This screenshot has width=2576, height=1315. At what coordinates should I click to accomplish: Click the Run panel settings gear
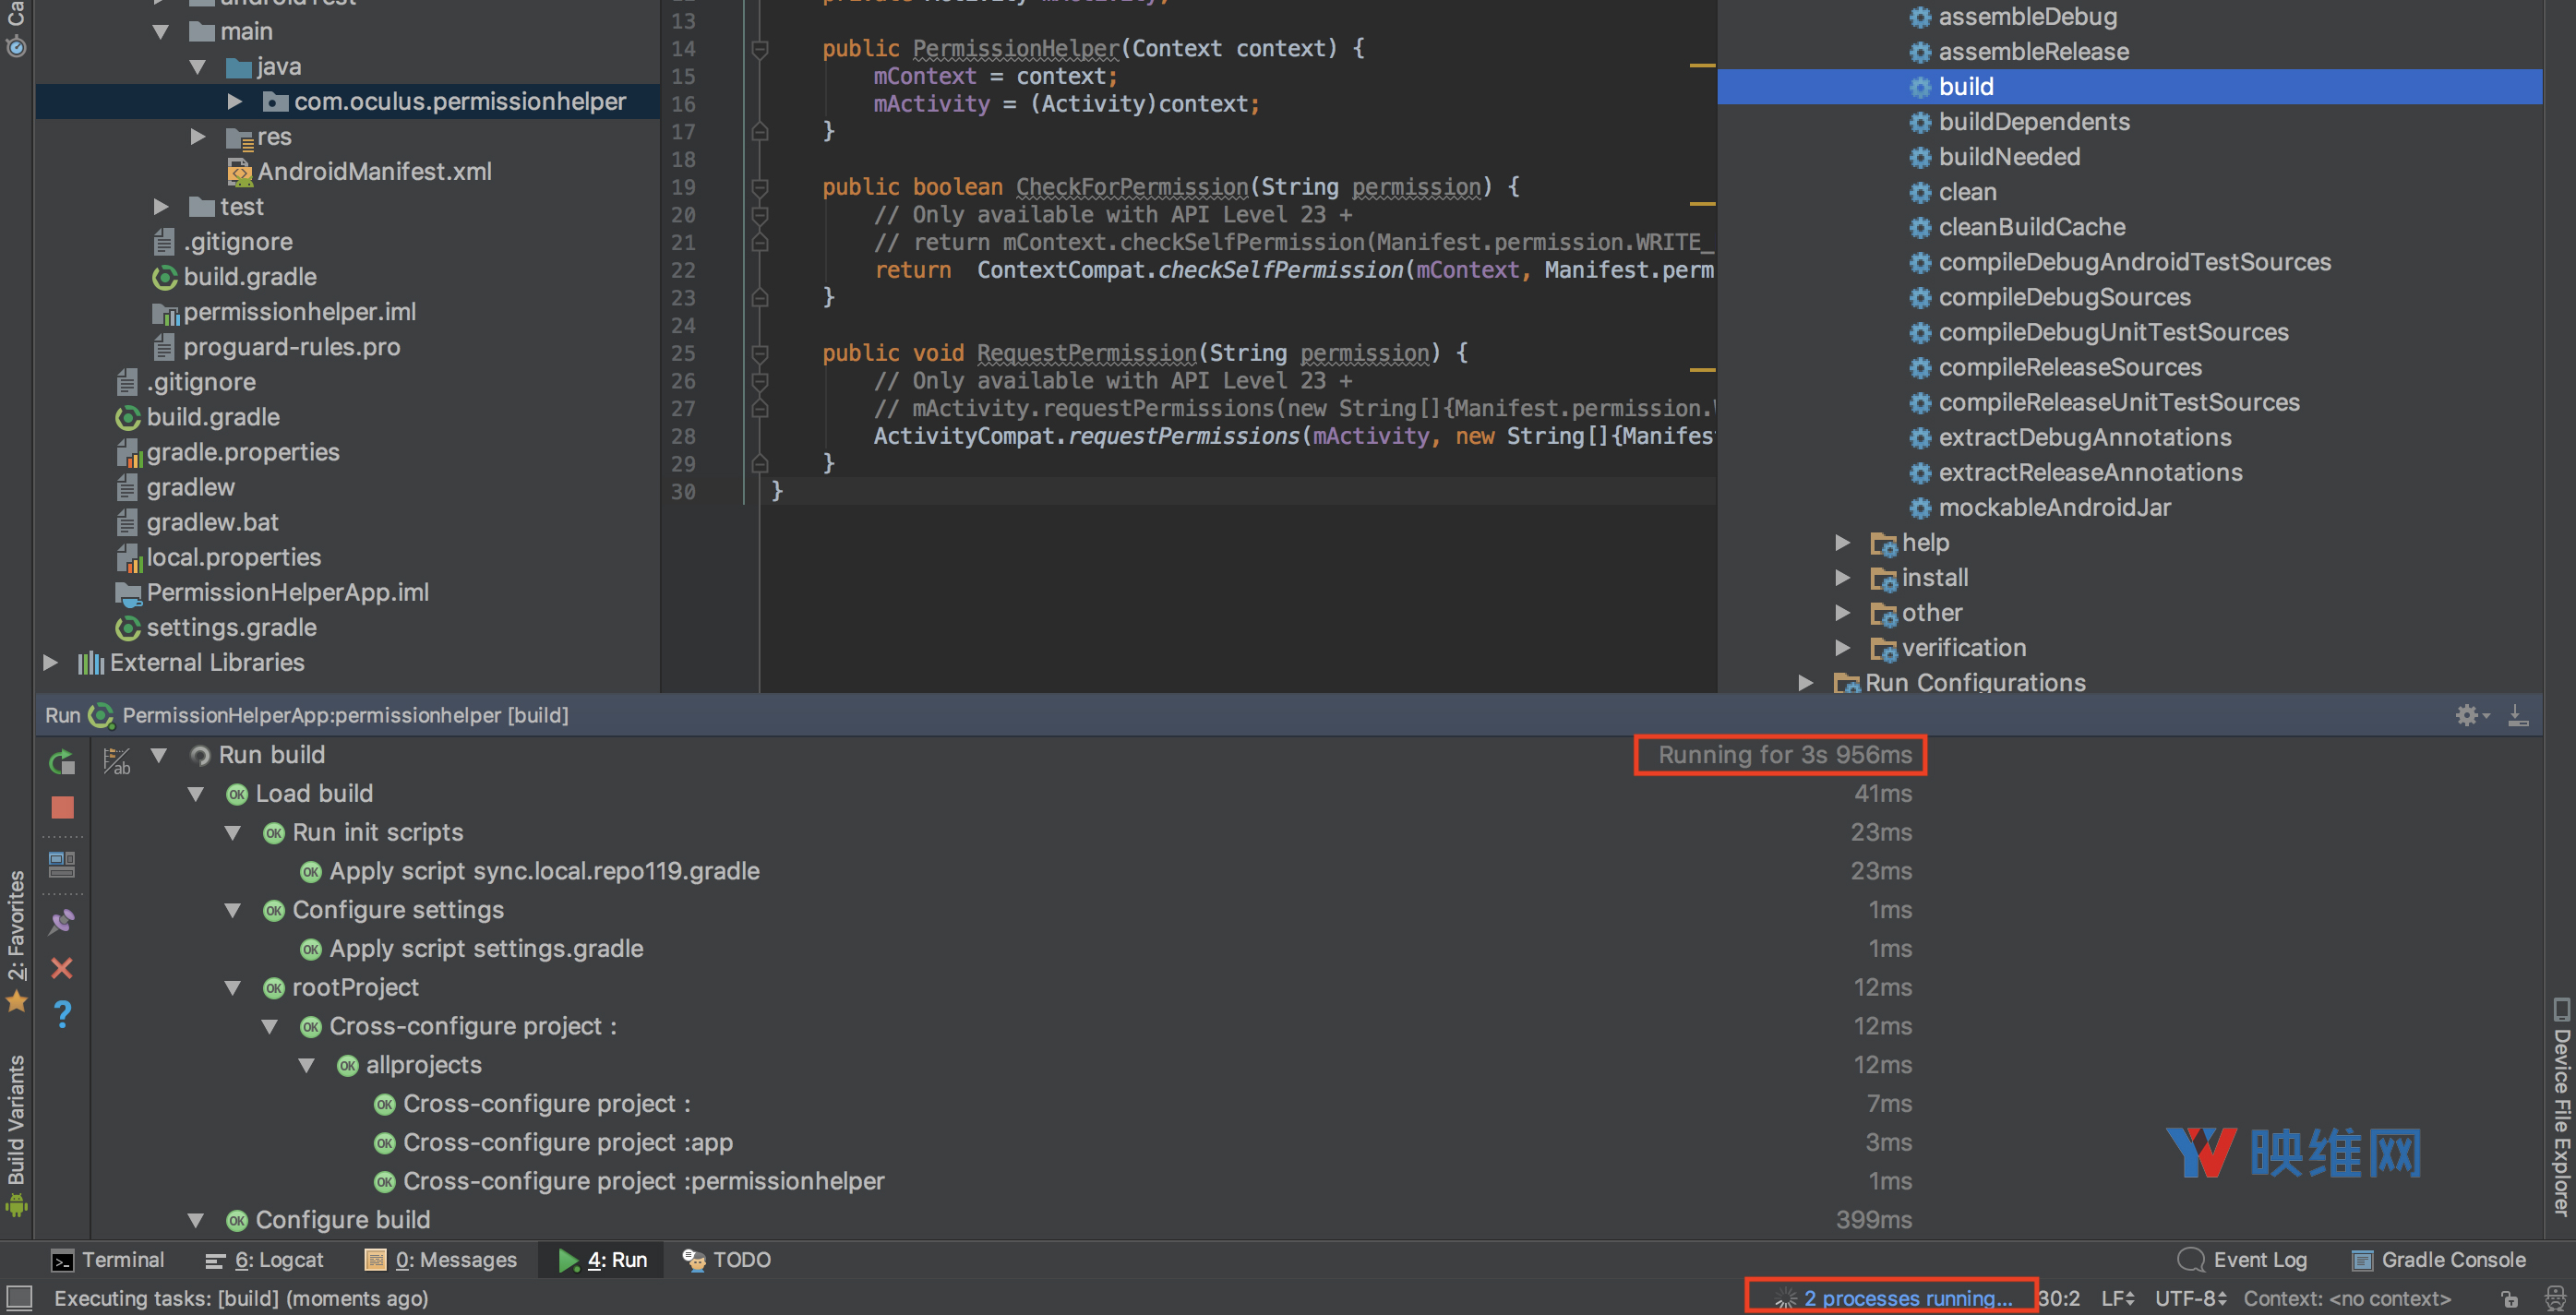[x=2468, y=715]
